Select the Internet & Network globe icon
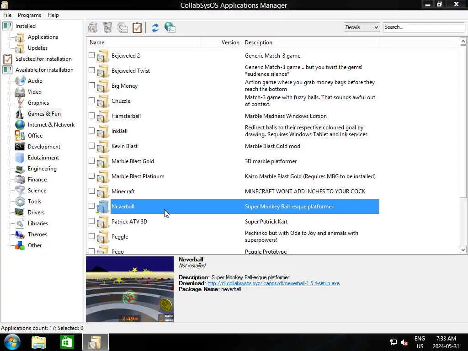The height and width of the screenshot is (351, 468). click(x=20, y=125)
